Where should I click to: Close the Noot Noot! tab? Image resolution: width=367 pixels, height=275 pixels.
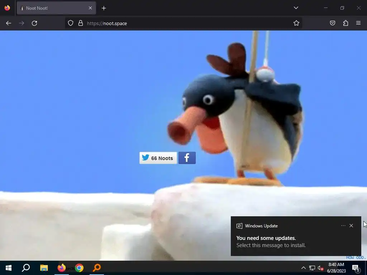point(90,8)
